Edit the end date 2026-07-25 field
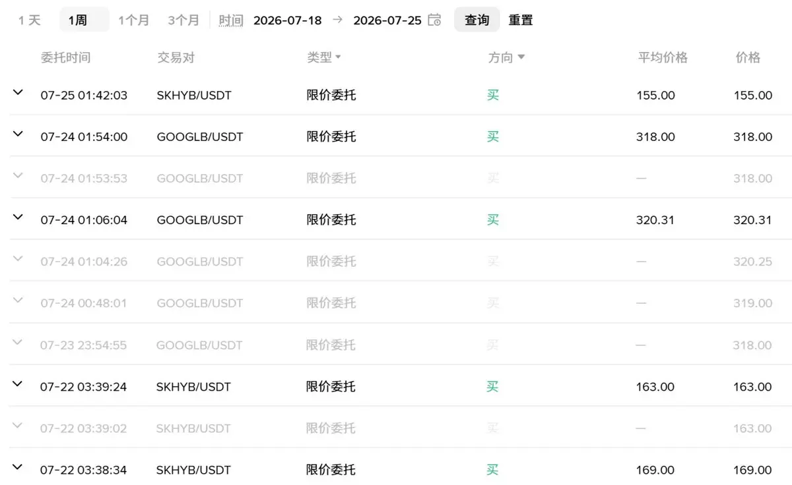The height and width of the screenshot is (485, 792). [x=387, y=20]
